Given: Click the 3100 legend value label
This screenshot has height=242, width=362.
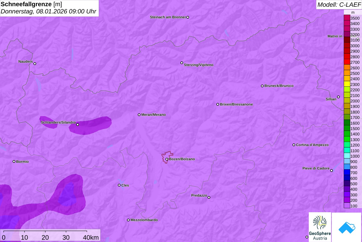Looking at the screenshot, I should click(x=355, y=40).
